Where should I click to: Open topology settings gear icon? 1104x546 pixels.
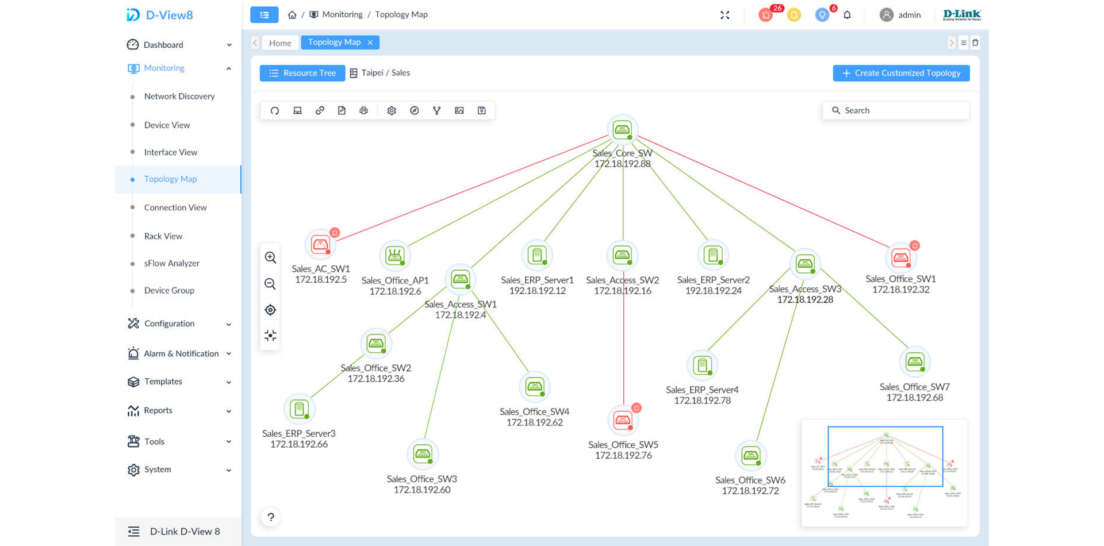(x=392, y=110)
